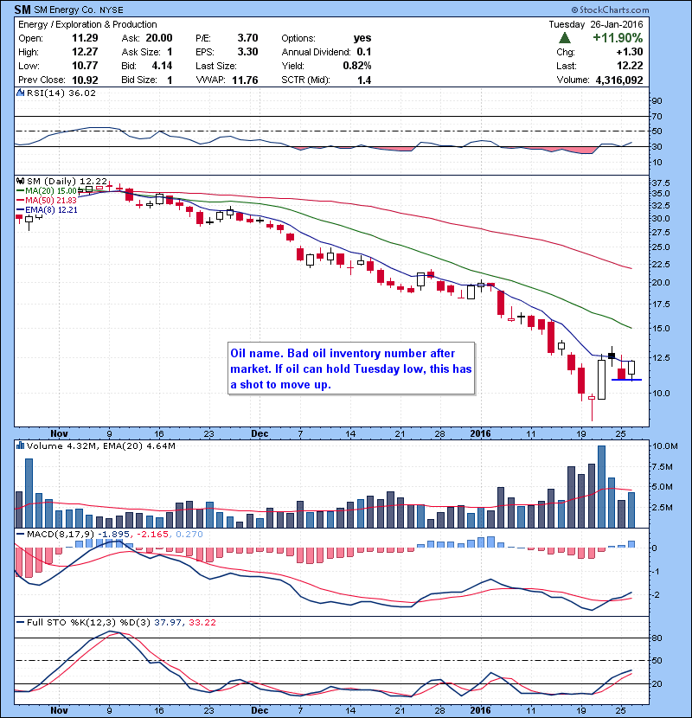
Task: Click the 90 RSI axis label
Action: coord(657,100)
